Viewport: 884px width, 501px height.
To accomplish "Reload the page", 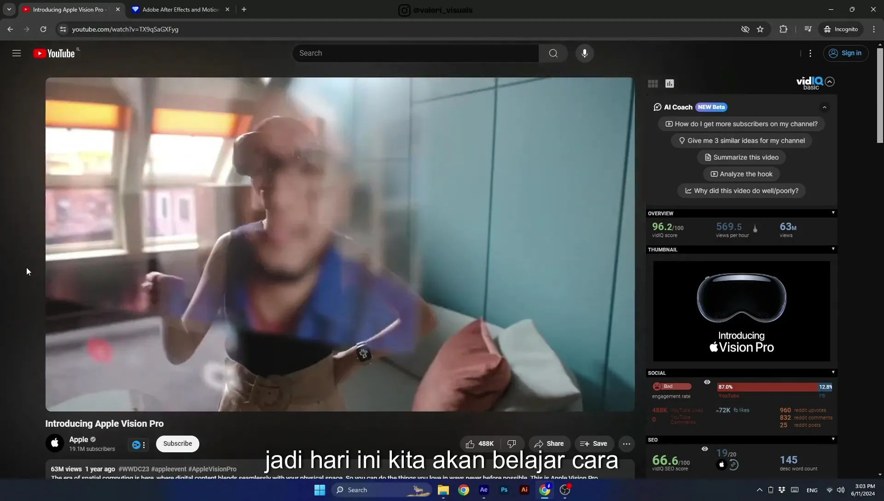I will point(43,29).
